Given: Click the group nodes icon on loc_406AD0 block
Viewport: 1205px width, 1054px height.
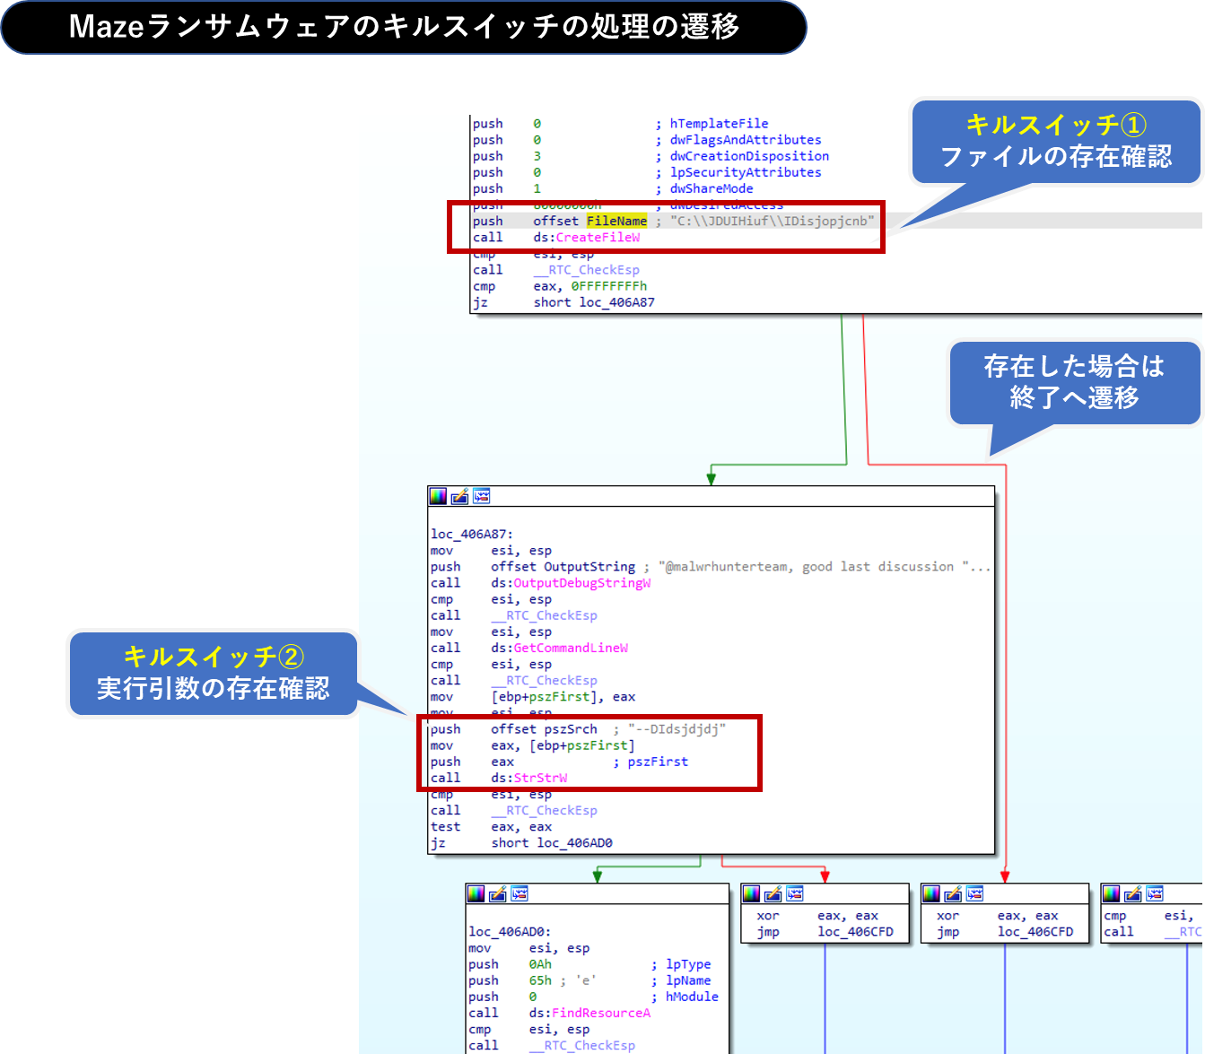Looking at the screenshot, I should 520,893.
